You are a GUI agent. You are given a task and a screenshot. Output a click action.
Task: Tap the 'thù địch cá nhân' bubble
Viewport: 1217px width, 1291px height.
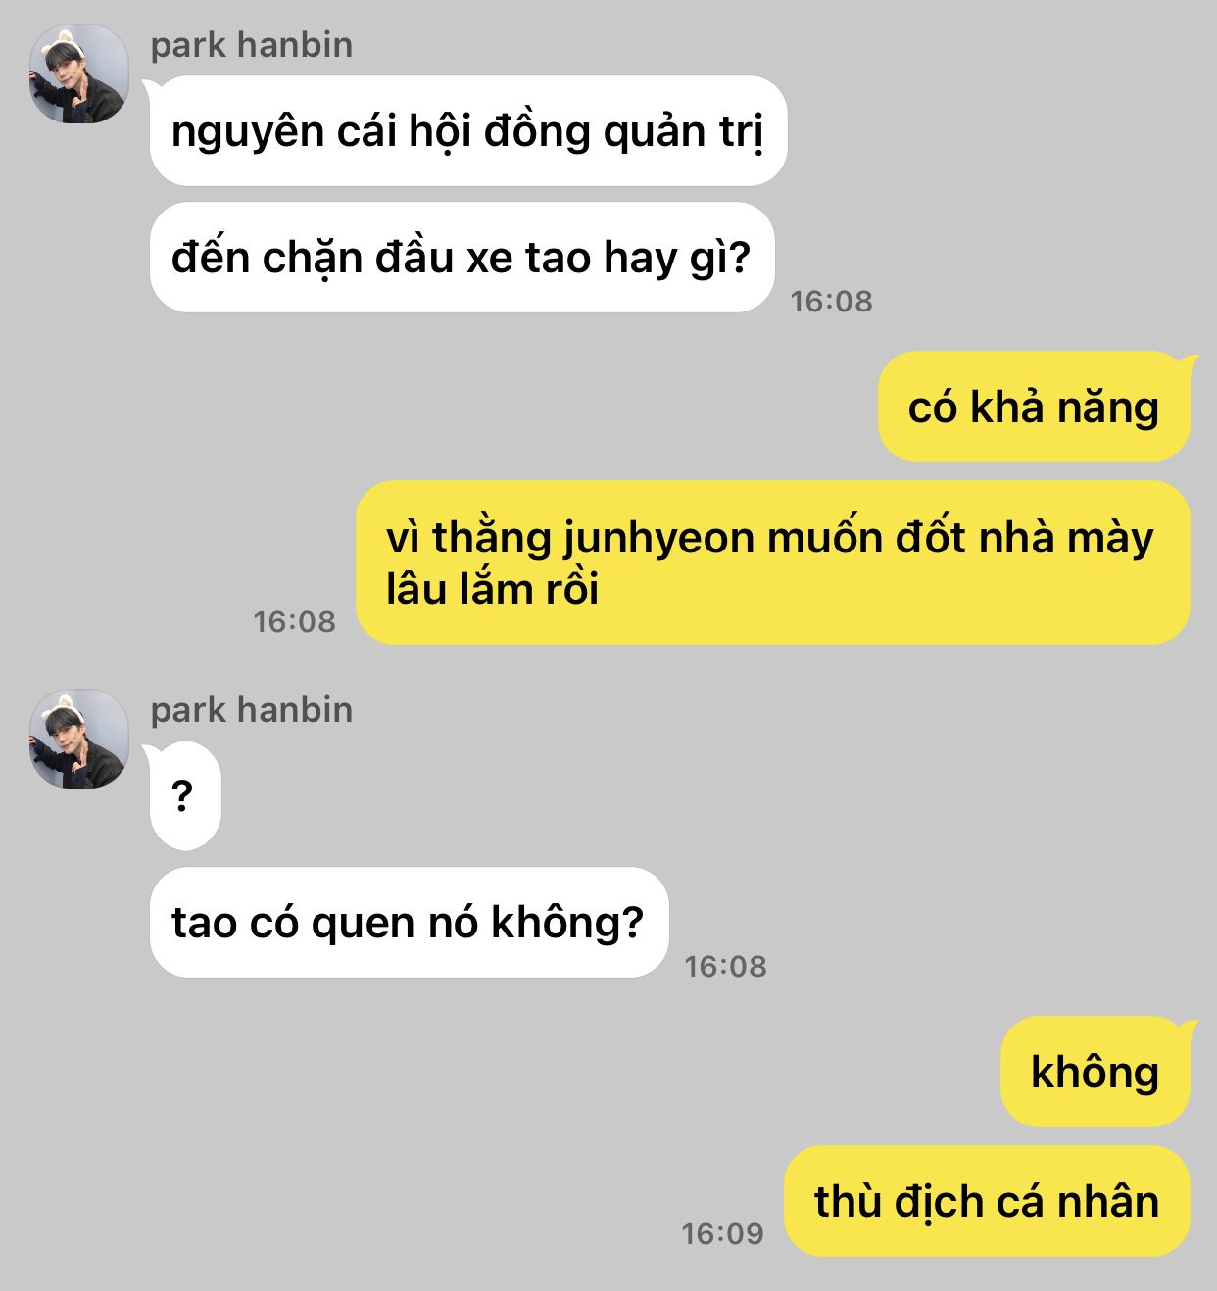point(988,1201)
